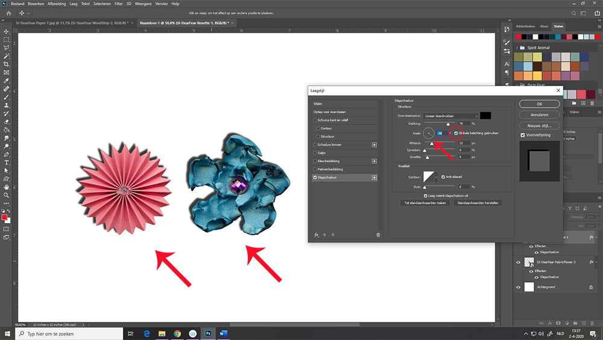Select the Rectangular Marquee tool
The width and height of the screenshot is (603, 340).
tap(6, 40)
